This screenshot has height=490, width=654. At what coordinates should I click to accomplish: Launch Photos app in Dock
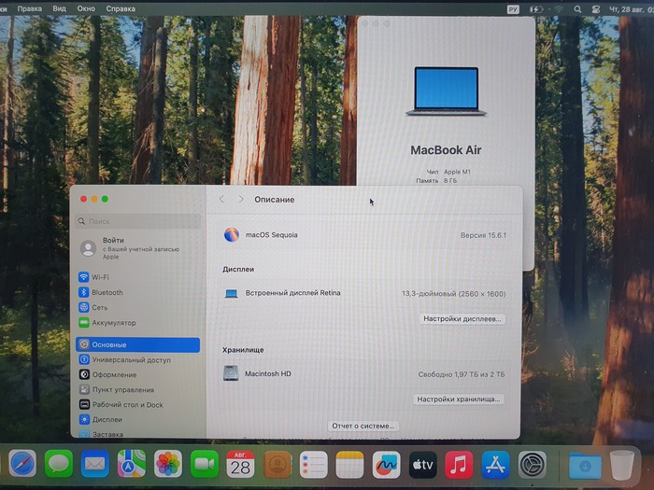[x=167, y=463]
